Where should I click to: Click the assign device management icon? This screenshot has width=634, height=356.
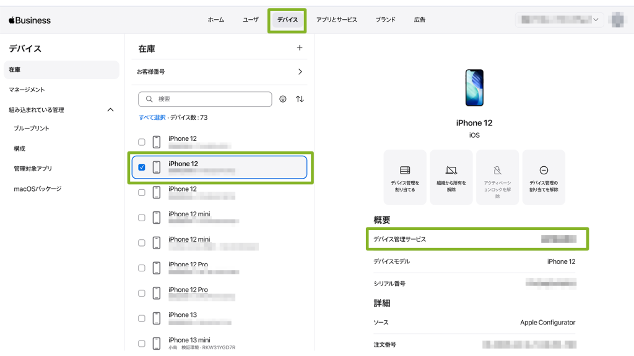click(x=405, y=171)
